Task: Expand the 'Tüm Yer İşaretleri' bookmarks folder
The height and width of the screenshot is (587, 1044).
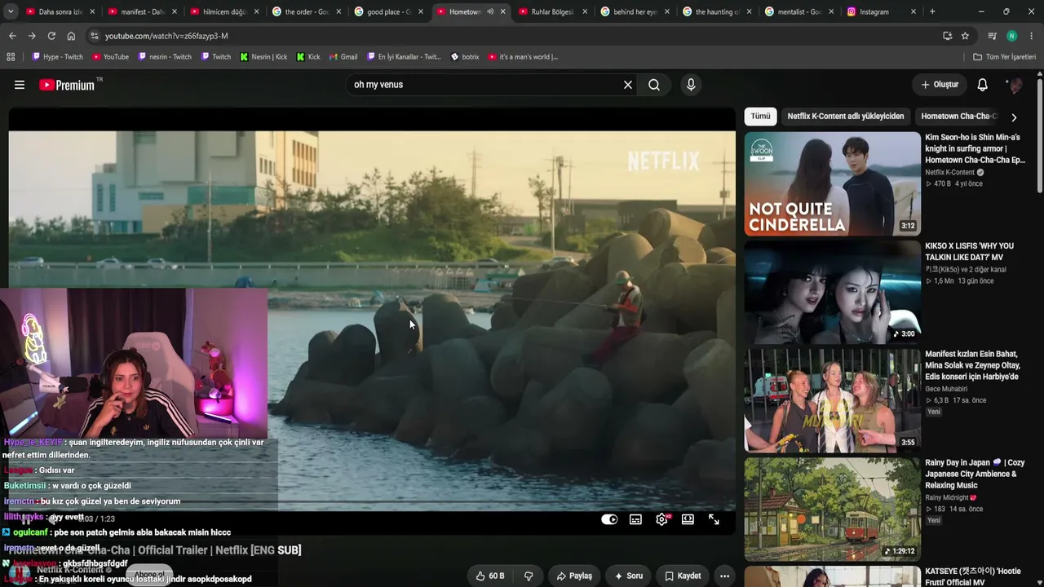Action: pyautogui.click(x=1004, y=57)
